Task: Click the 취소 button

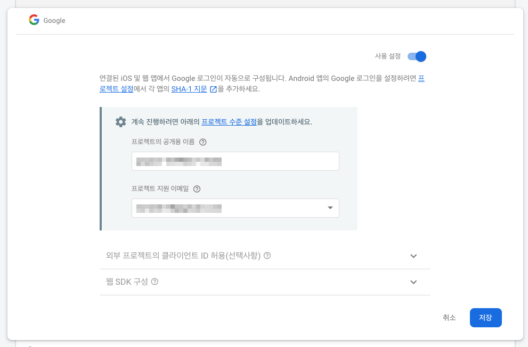Action: 449,317
